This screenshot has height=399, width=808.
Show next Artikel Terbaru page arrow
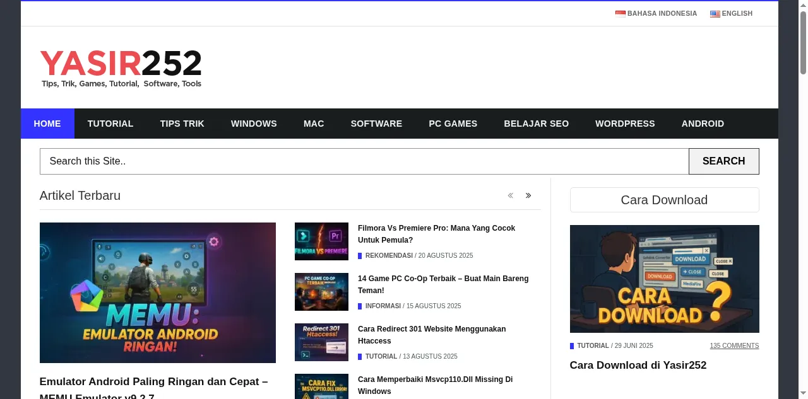click(528, 195)
